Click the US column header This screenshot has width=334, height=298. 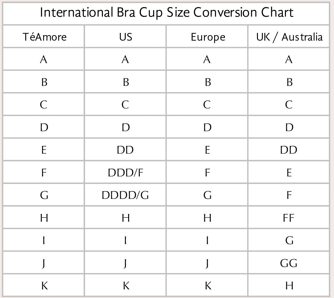pos(125,37)
